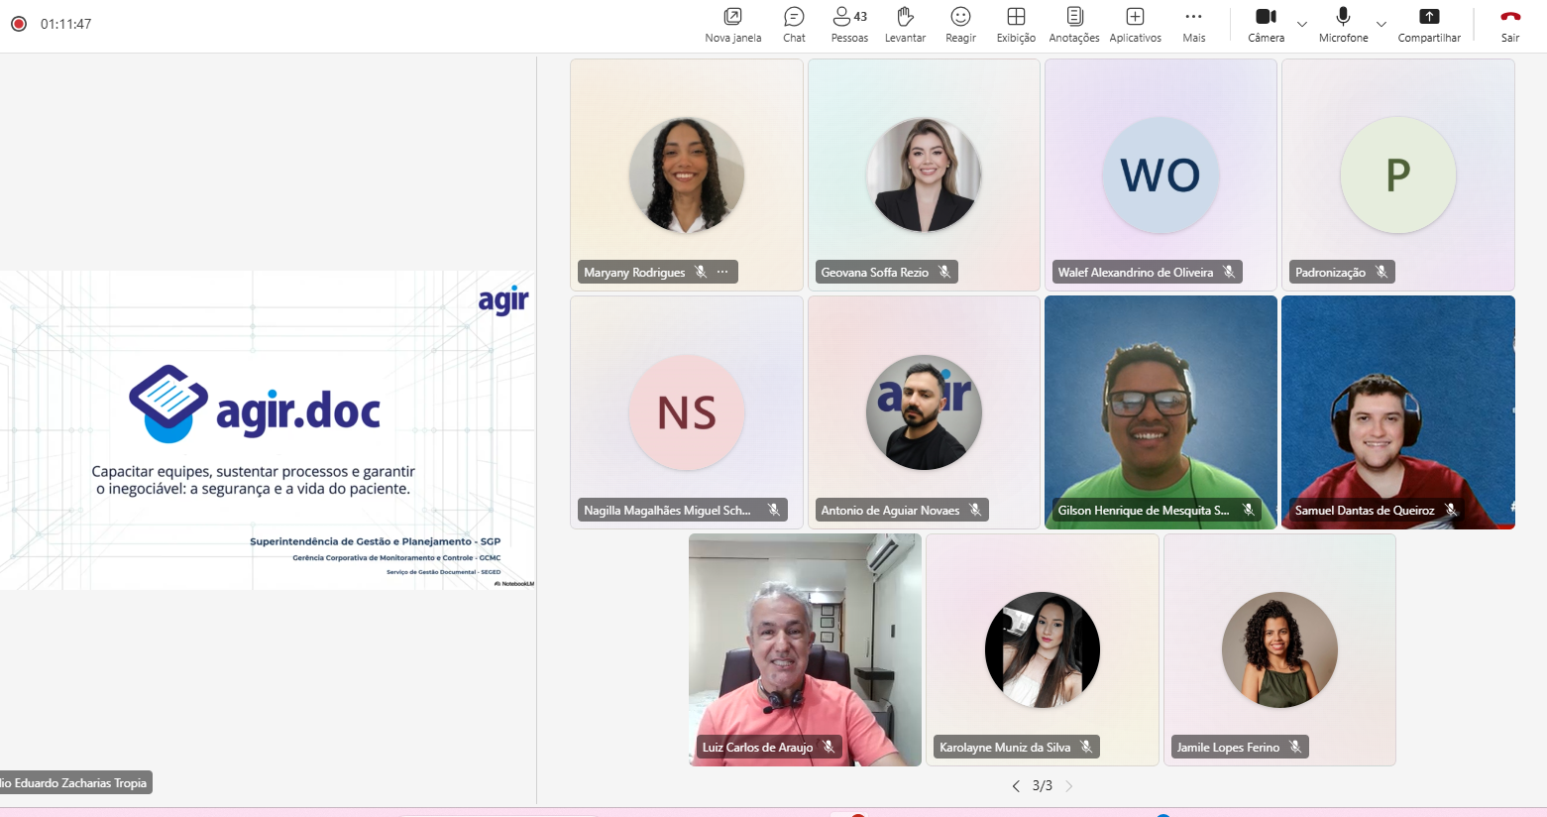This screenshot has height=817, width=1547.
Task: Go to previous participant page
Action: [x=1016, y=786]
